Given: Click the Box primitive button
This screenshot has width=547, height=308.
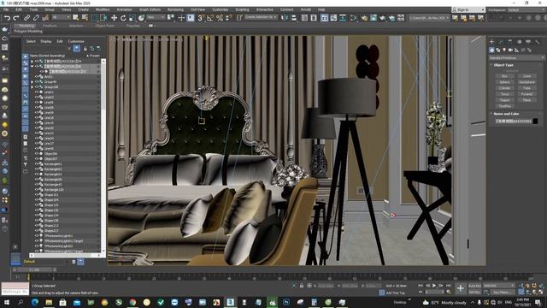Looking at the screenshot, I should pos(504,76).
